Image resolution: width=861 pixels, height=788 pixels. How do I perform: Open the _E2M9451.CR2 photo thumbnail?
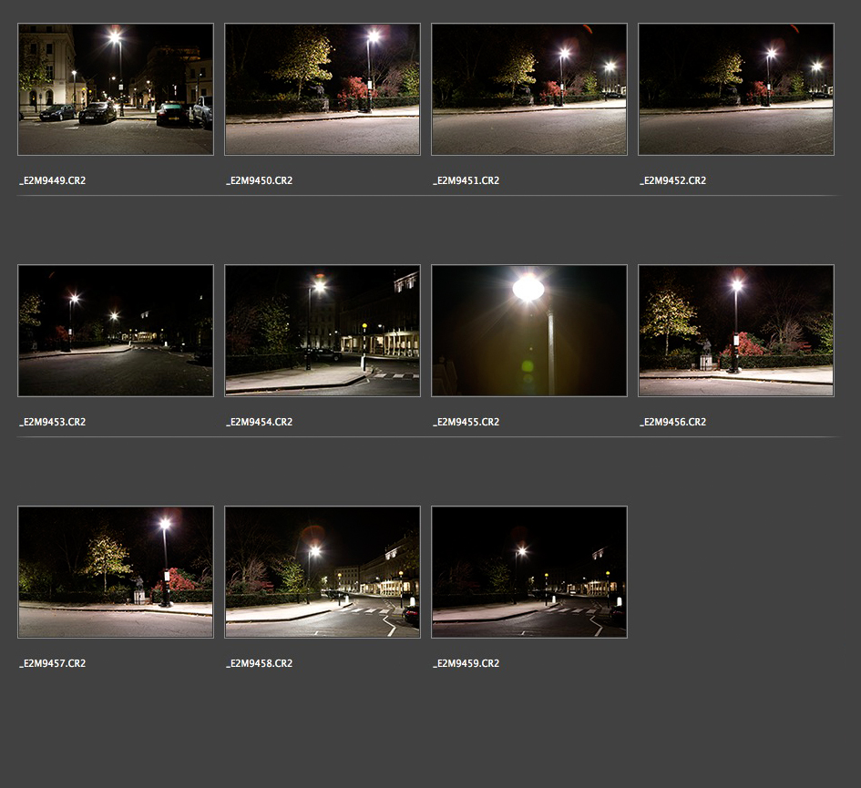529,89
